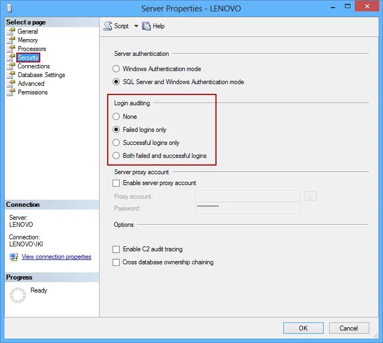Click the Ready progress spinner icon
The image size is (383, 343).
[x=18, y=295]
